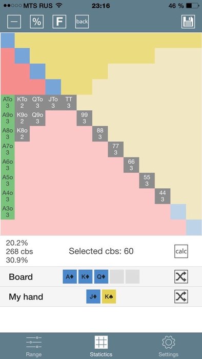Select the A♦ board card
Image resolution: width=202 pixels, height=359 pixels.
(x=70, y=276)
